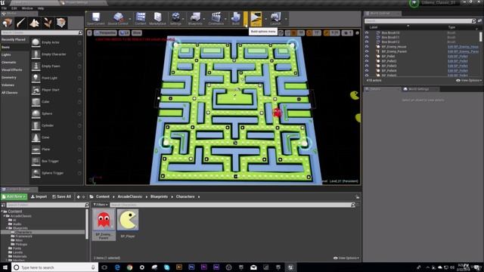Image resolution: width=484 pixels, height=272 pixels.
Task: Click the green Add New button
Action: click(14, 196)
